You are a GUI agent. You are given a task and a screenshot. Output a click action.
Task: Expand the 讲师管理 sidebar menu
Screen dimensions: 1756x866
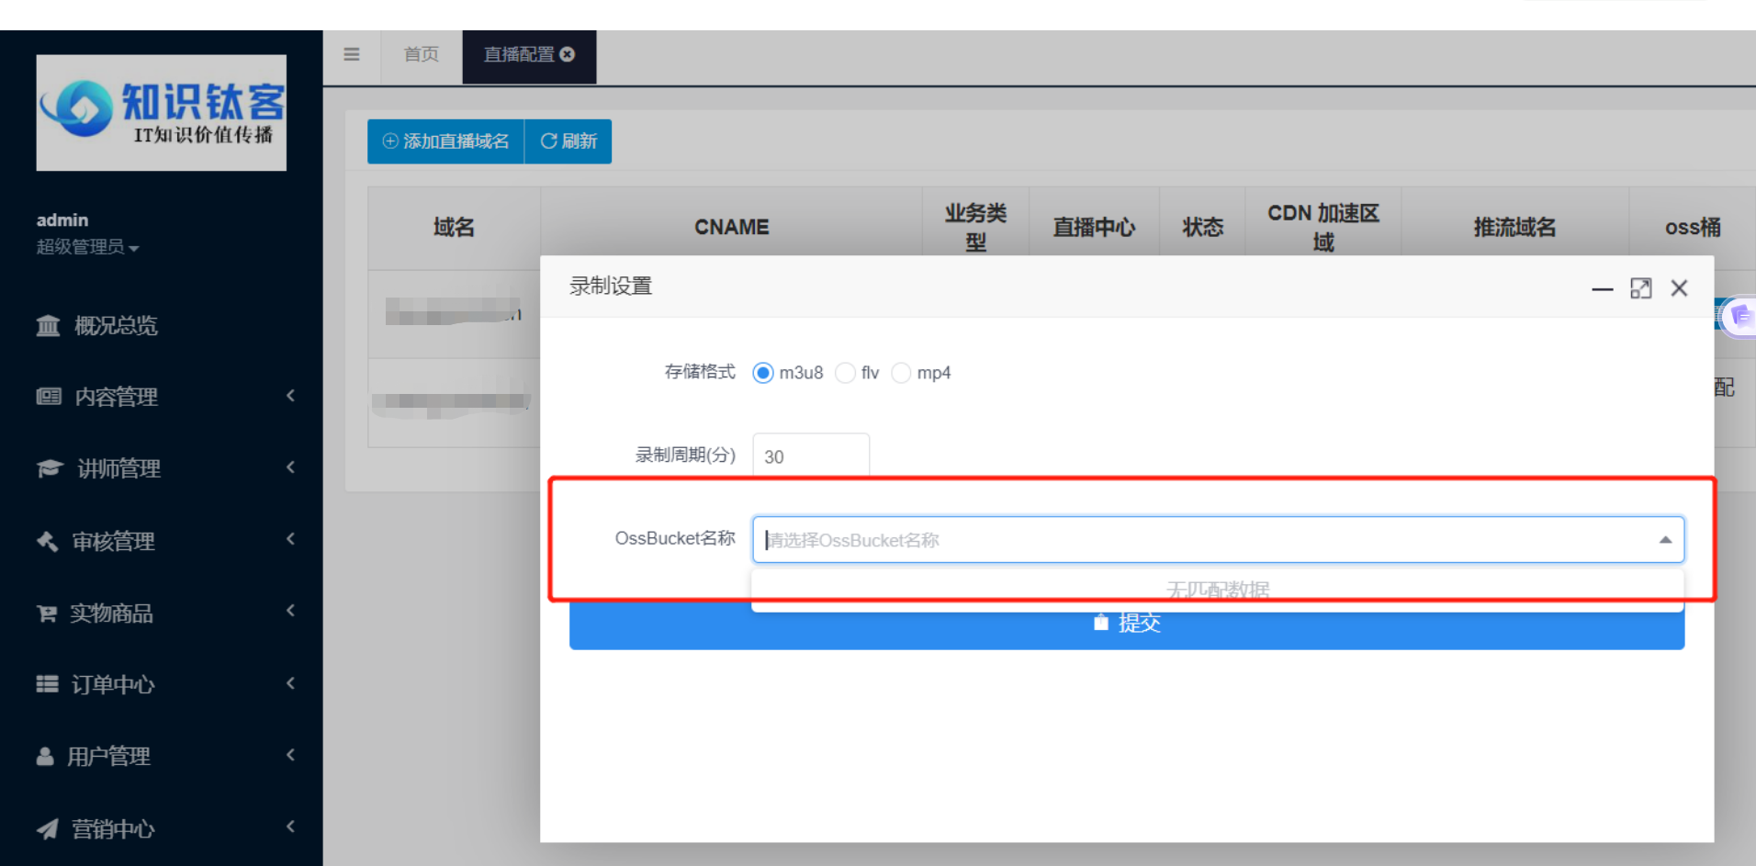162,468
